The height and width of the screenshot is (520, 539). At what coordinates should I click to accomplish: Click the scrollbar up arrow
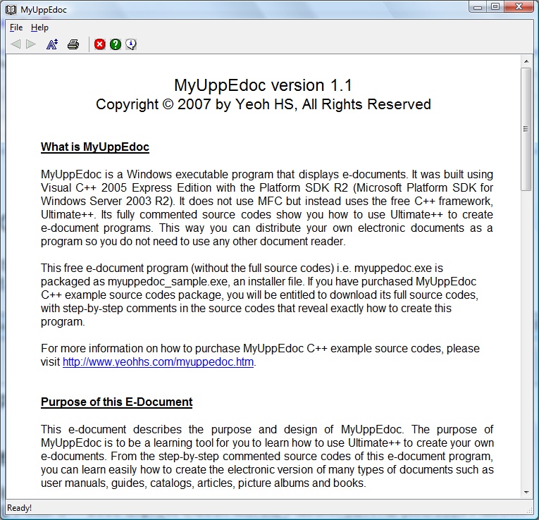pyautogui.click(x=526, y=61)
